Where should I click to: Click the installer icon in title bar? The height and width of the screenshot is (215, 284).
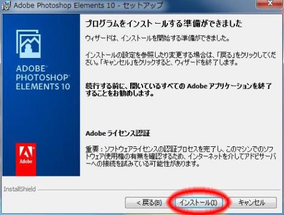[7, 5]
